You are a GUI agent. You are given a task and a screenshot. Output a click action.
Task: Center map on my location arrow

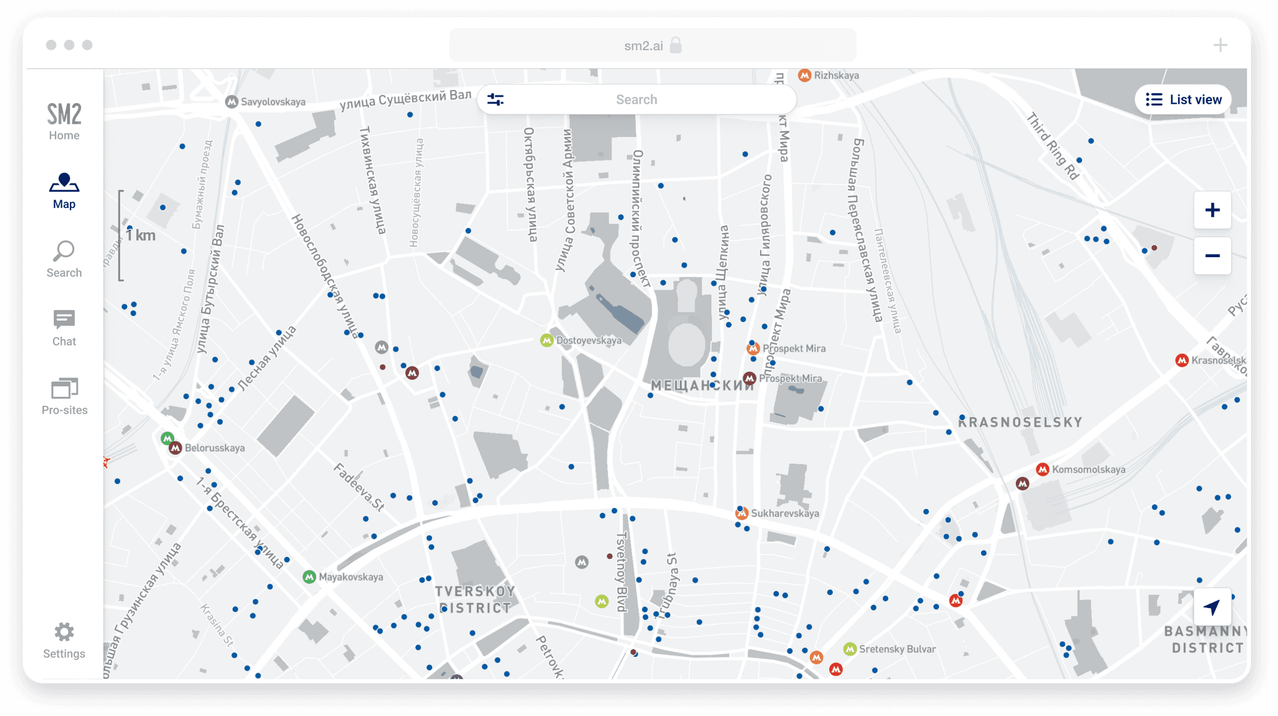point(1212,607)
